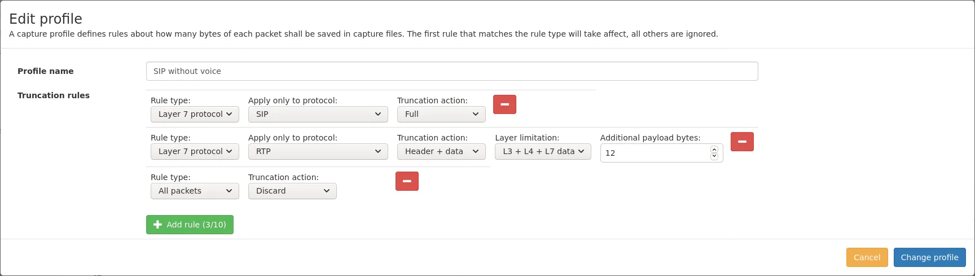Remove the SIP truncation rule
The height and width of the screenshot is (276, 975).
click(x=504, y=104)
